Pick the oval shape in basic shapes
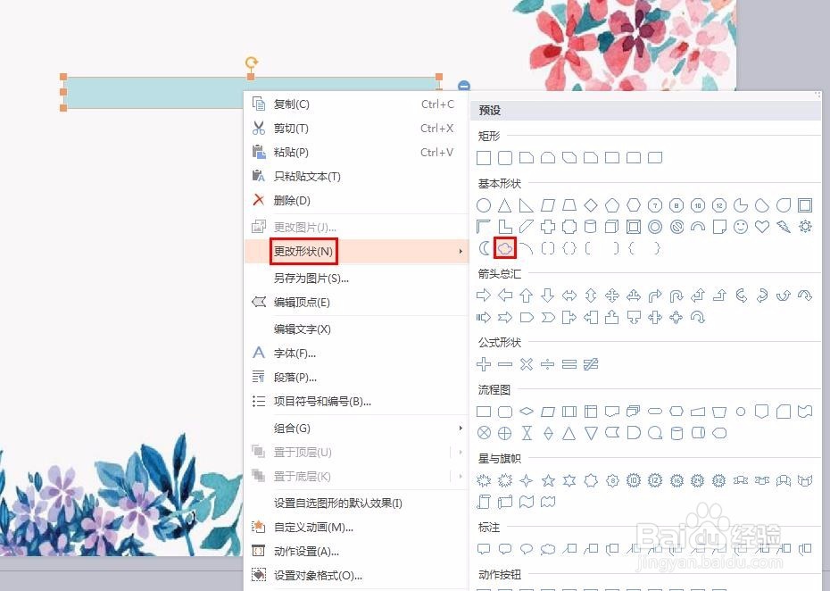830x591 pixels. (484, 205)
